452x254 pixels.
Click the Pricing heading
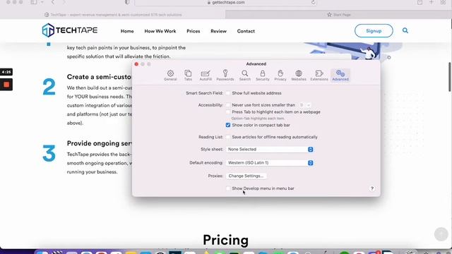pyautogui.click(x=225, y=240)
